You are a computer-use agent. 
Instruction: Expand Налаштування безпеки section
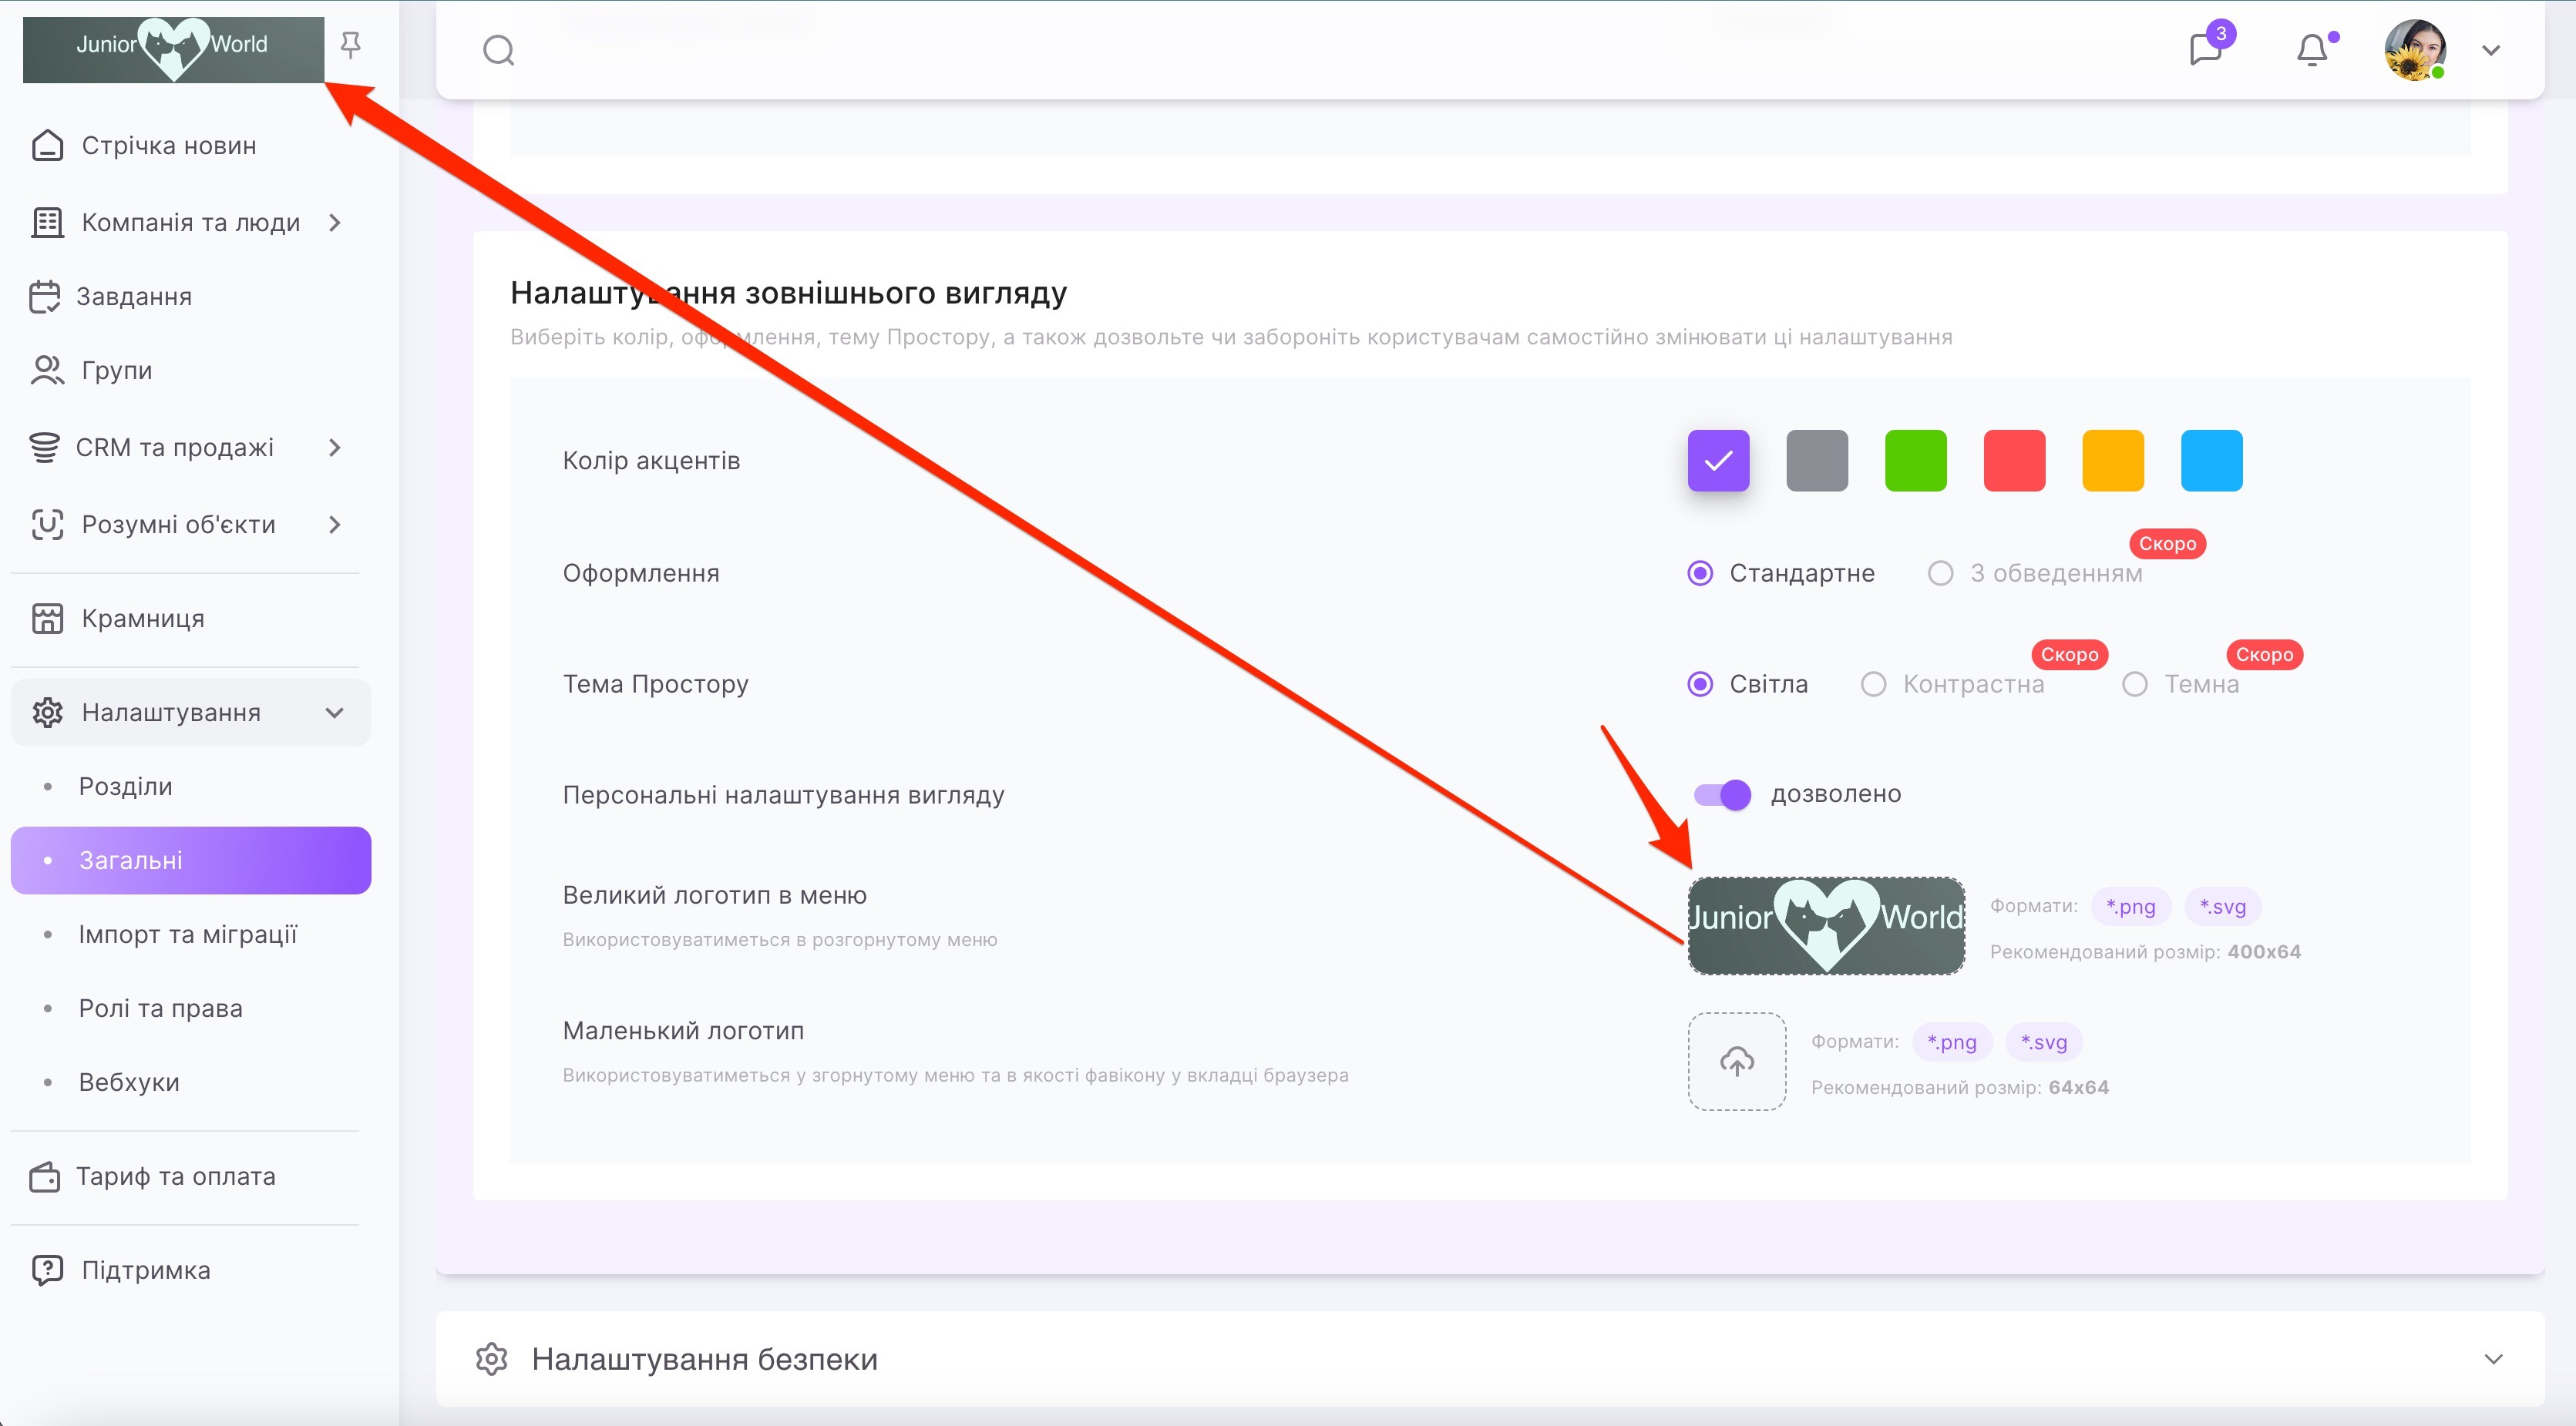click(x=2493, y=1359)
